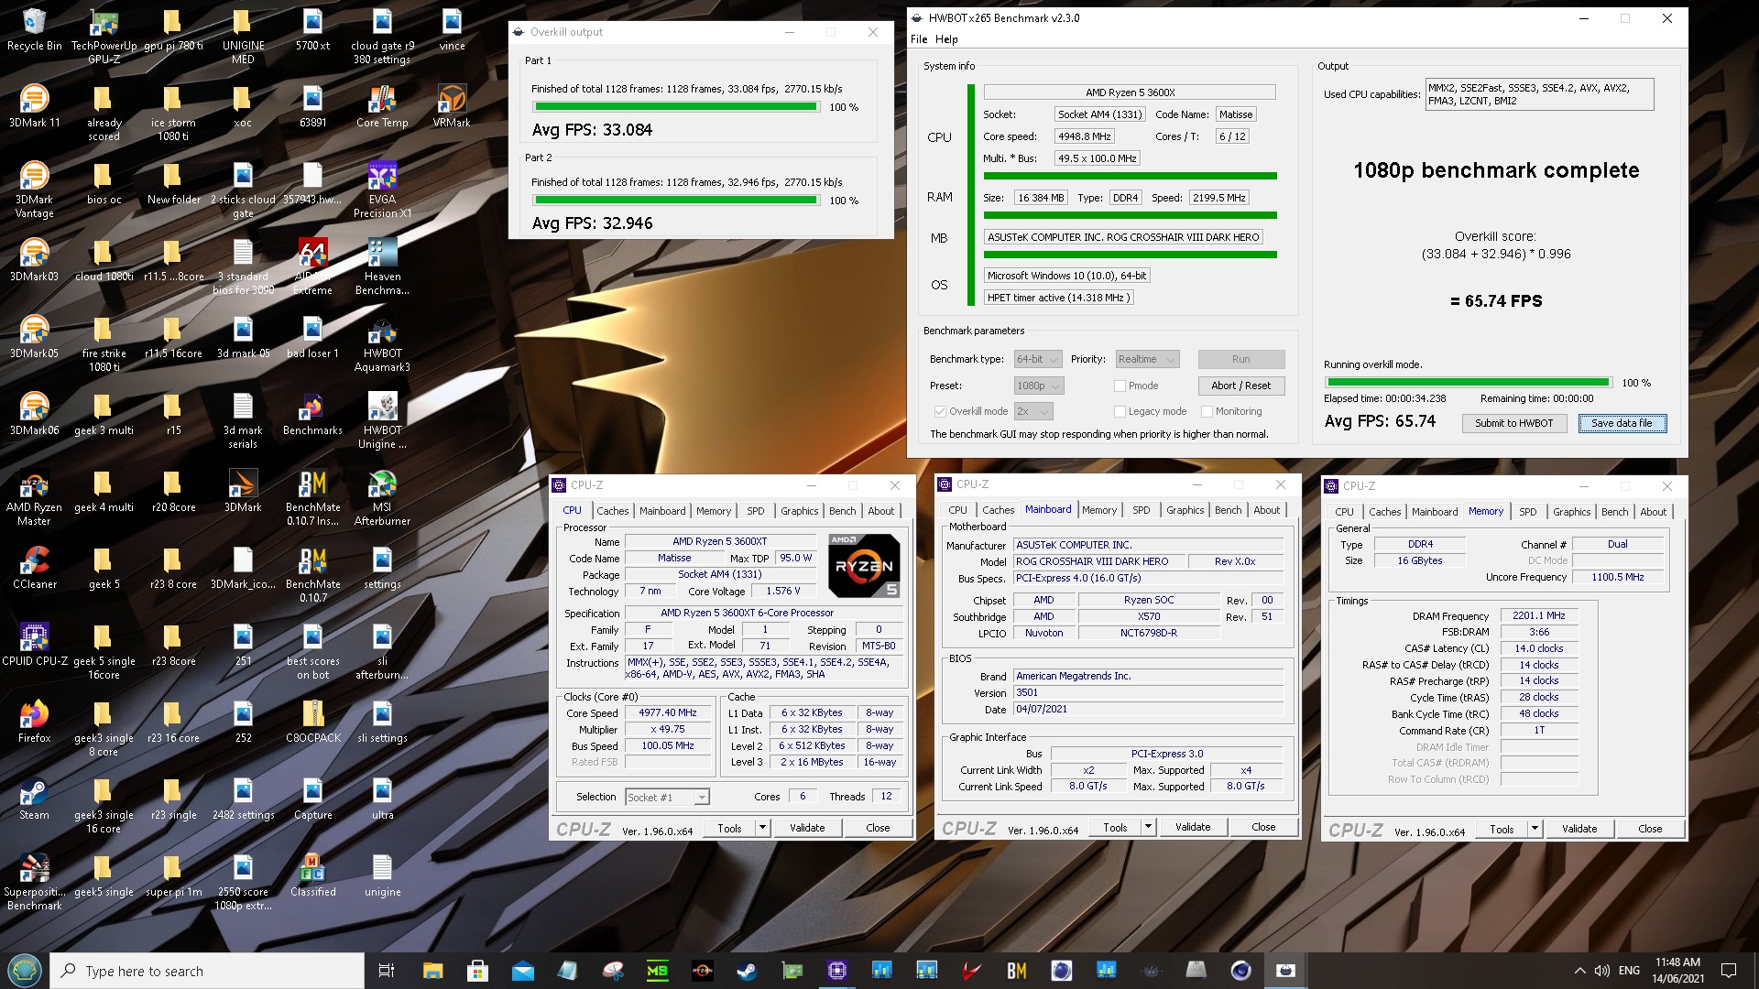Open Task View from taskbar
Viewport: 1759px width, 989px height.
(x=387, y=971)
